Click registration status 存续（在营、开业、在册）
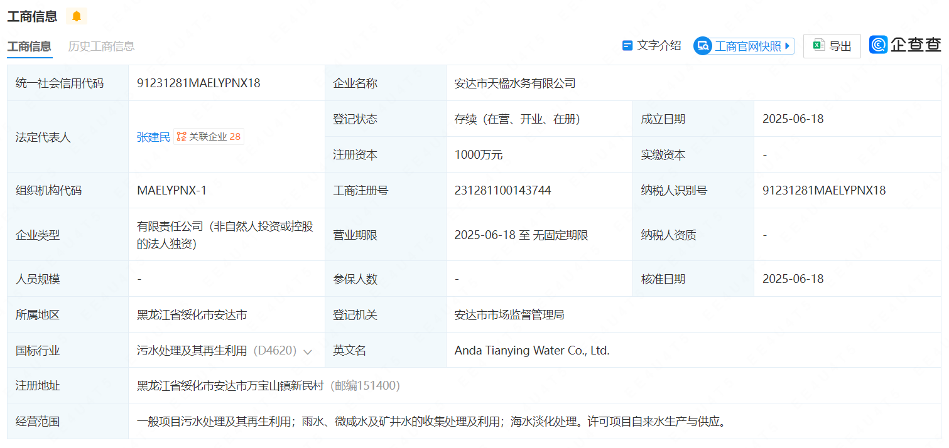The width and height of the screenshot is (949, 448). [520, 119]
